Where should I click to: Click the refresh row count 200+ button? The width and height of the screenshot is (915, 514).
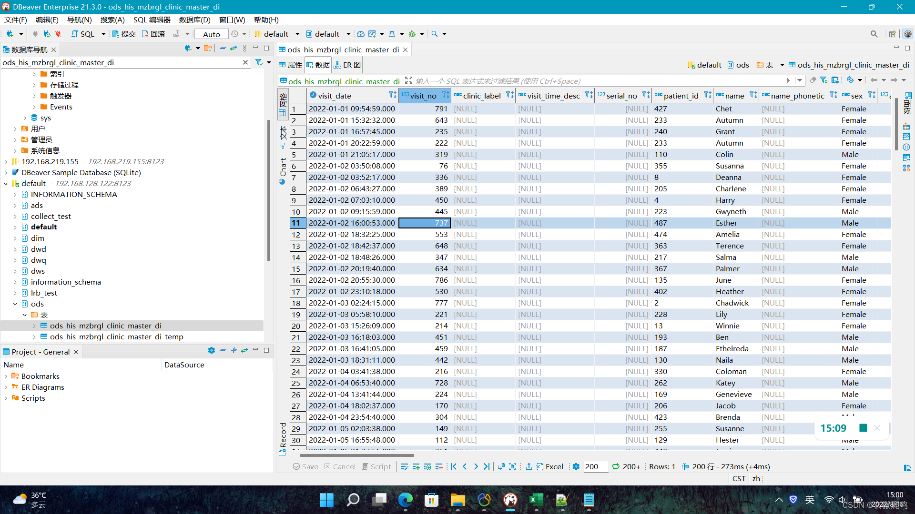coord(626,467)
